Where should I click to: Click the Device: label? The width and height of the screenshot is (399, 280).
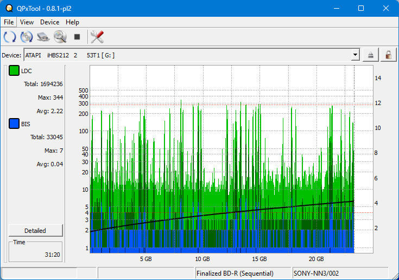point(11,55)
